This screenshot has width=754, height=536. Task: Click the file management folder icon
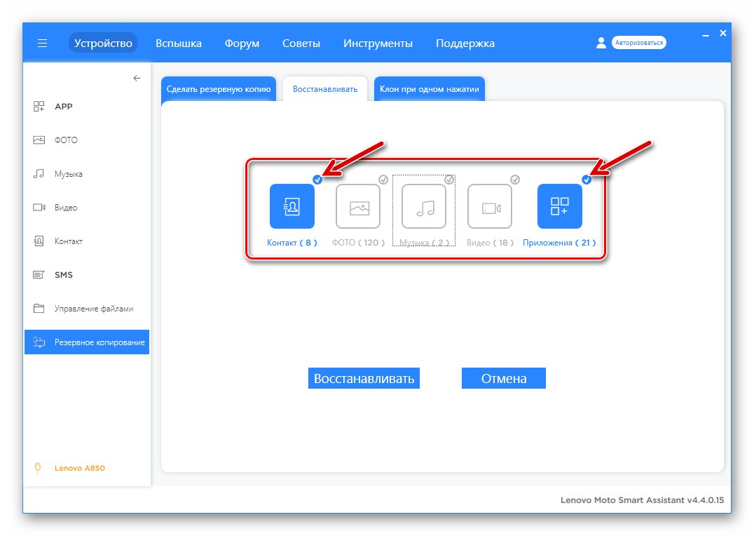point(39,309)
